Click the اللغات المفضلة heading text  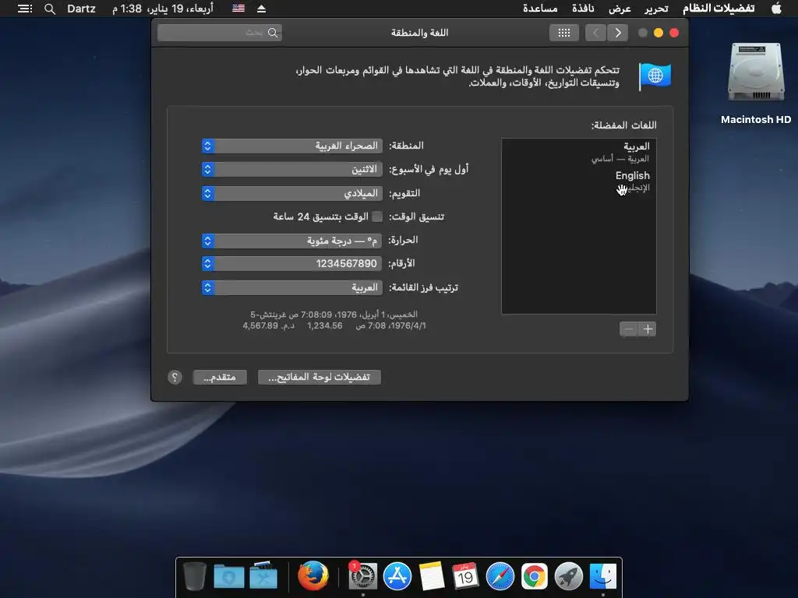623,125
